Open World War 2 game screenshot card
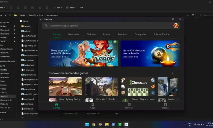Viewport: 213px width, 128px height. [x=102, y=87]
